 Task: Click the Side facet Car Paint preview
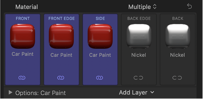tap(100, 36)
